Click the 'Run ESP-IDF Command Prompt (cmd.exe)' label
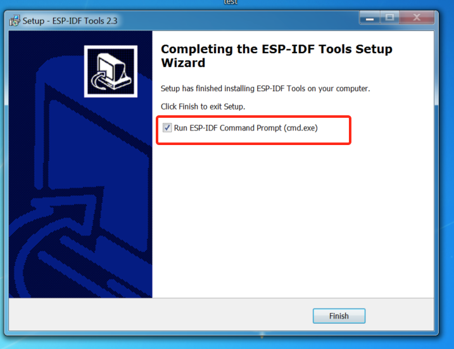The height and width of the screenshot is (349, 454). (246, 128)
